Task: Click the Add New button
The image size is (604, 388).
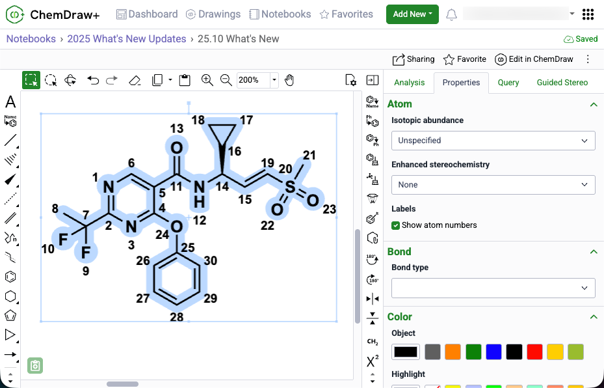Action: [412, 14]
